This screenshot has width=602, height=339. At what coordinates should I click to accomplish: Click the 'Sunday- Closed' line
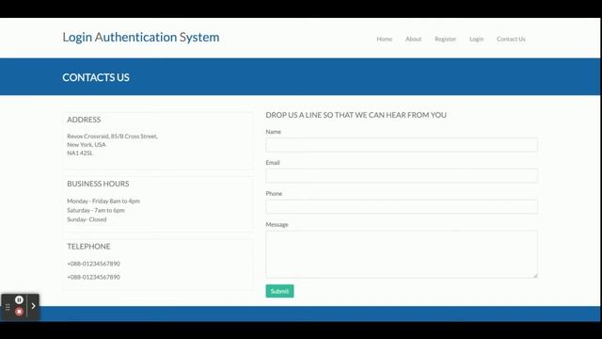click(x=87, y=219)
